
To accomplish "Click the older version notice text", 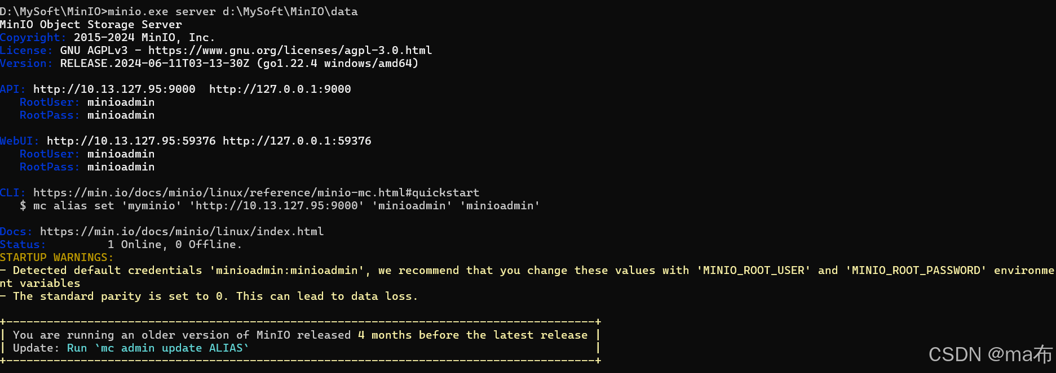I will (x=301, y=335).
